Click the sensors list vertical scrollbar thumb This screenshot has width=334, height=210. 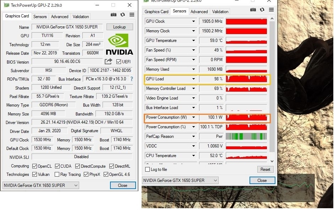pyautogui.click(x=272, y=87)
